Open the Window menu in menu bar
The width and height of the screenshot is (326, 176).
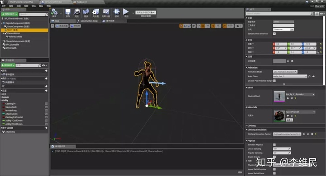pos(41,6)
